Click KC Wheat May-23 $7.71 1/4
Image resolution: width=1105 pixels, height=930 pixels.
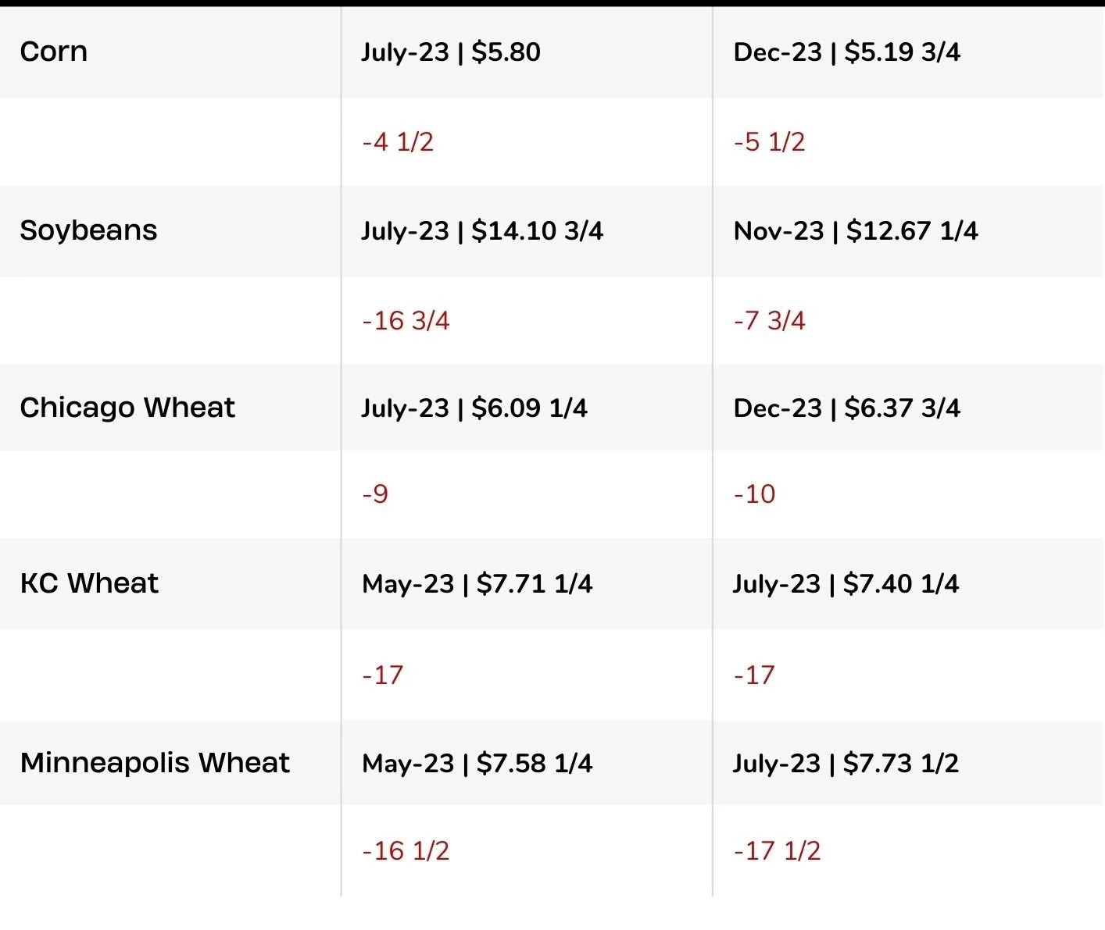tap(477, 584)
